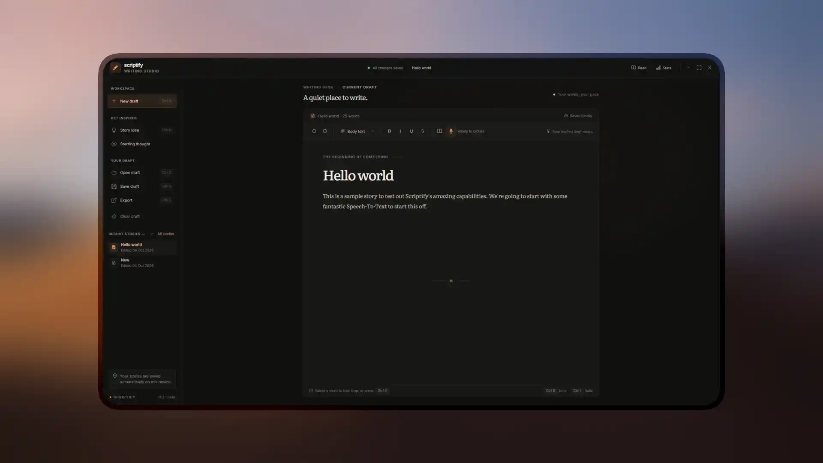Image resolution: width=823 pixels, height=463 pixels.
Task: Click the undo arrow in editor toolbar
Action: tap(314, 131)
